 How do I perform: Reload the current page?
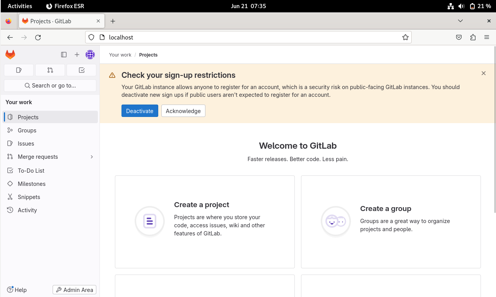(x=38, y=37)
